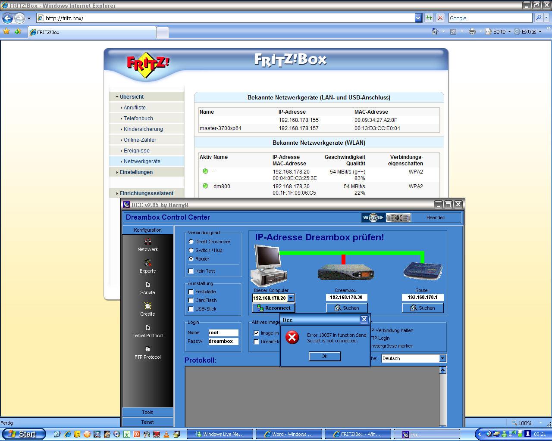Screen dimensions: 552x441
Task: Click the IE forward arrow button
Action: click(19, 18)
